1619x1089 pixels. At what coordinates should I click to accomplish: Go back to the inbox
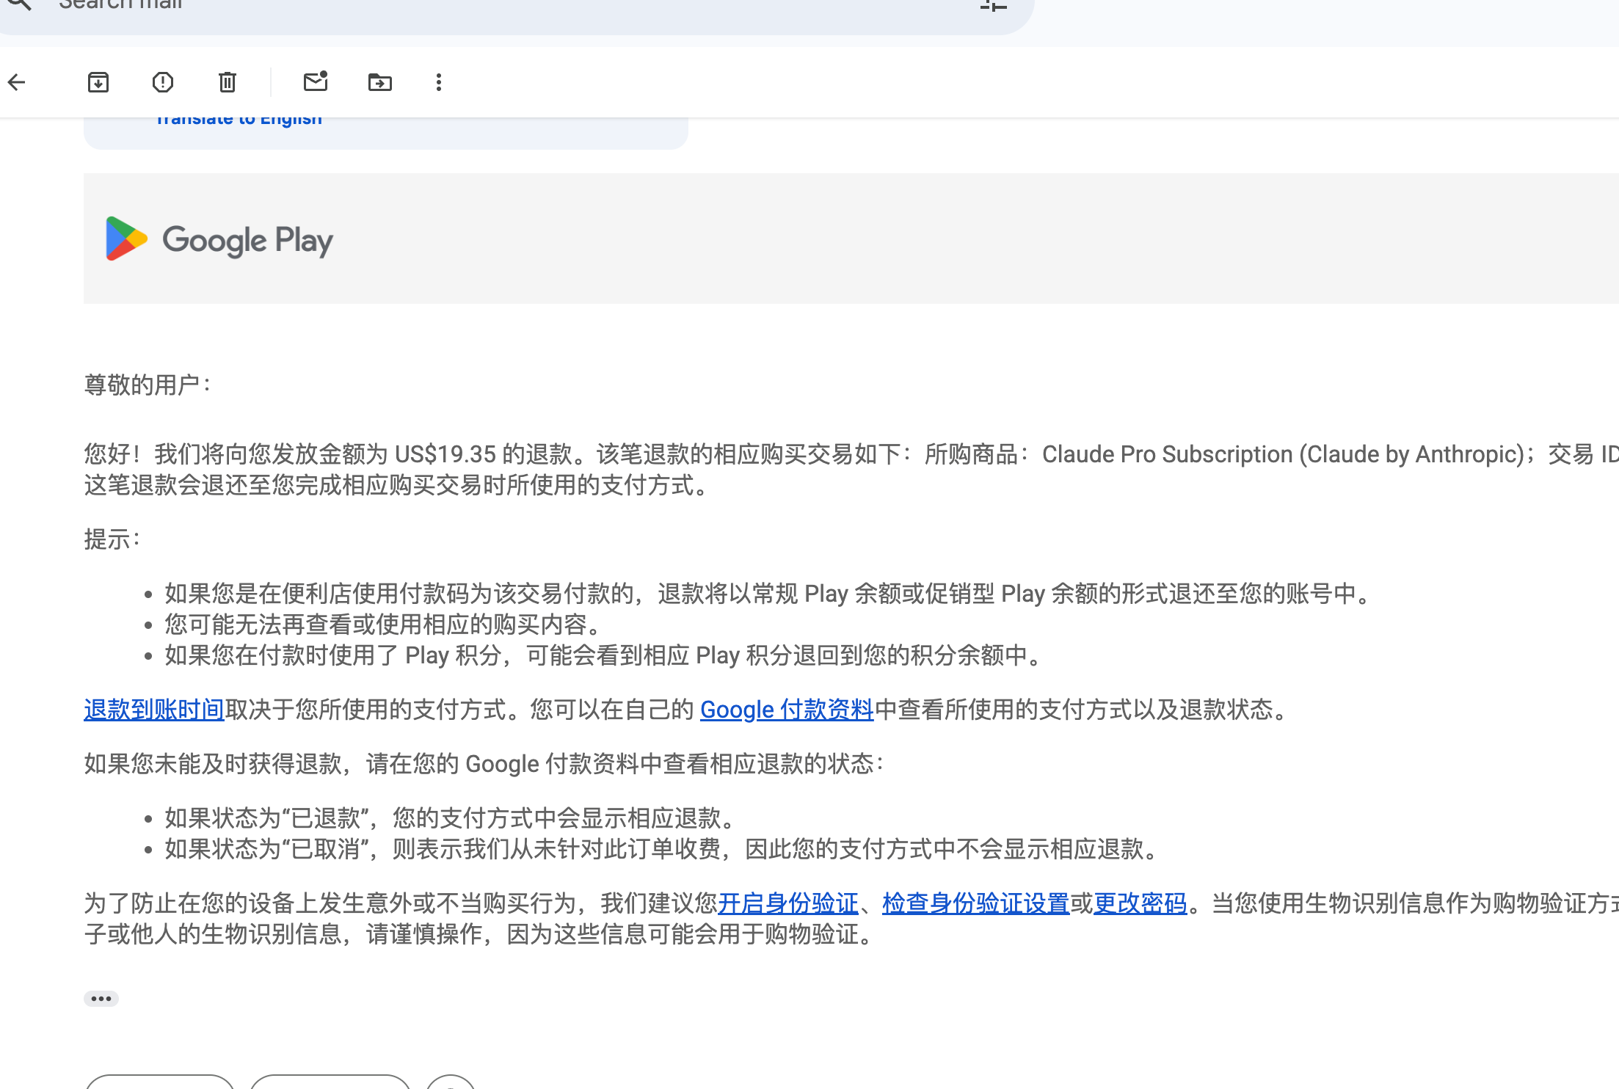17,82
